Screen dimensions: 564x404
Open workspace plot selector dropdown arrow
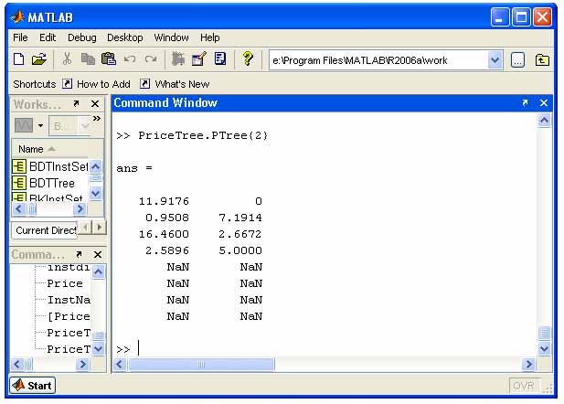40,125
